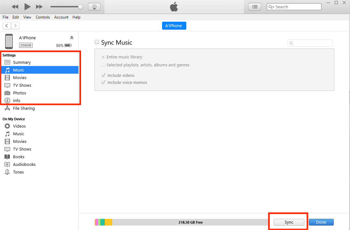The height and width of the screenshot is (230, 350).
Task: Open the Controls menu
Action: (x=43, y=17)
